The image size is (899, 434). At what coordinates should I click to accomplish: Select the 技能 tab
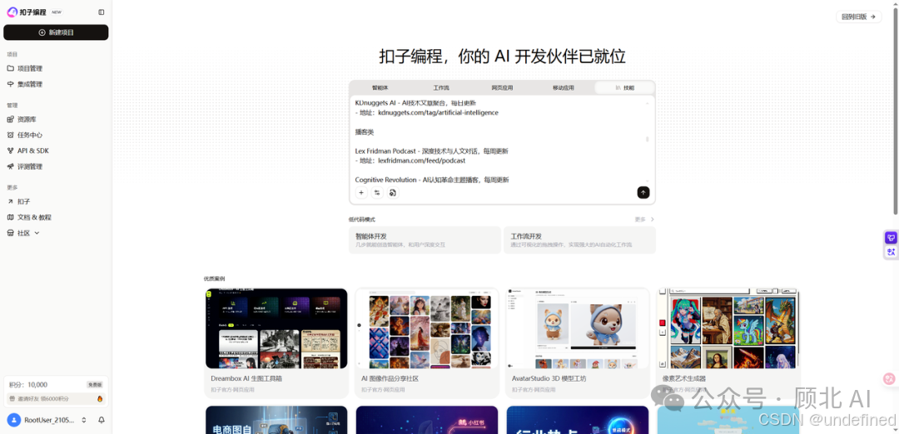tap(624, 88)
